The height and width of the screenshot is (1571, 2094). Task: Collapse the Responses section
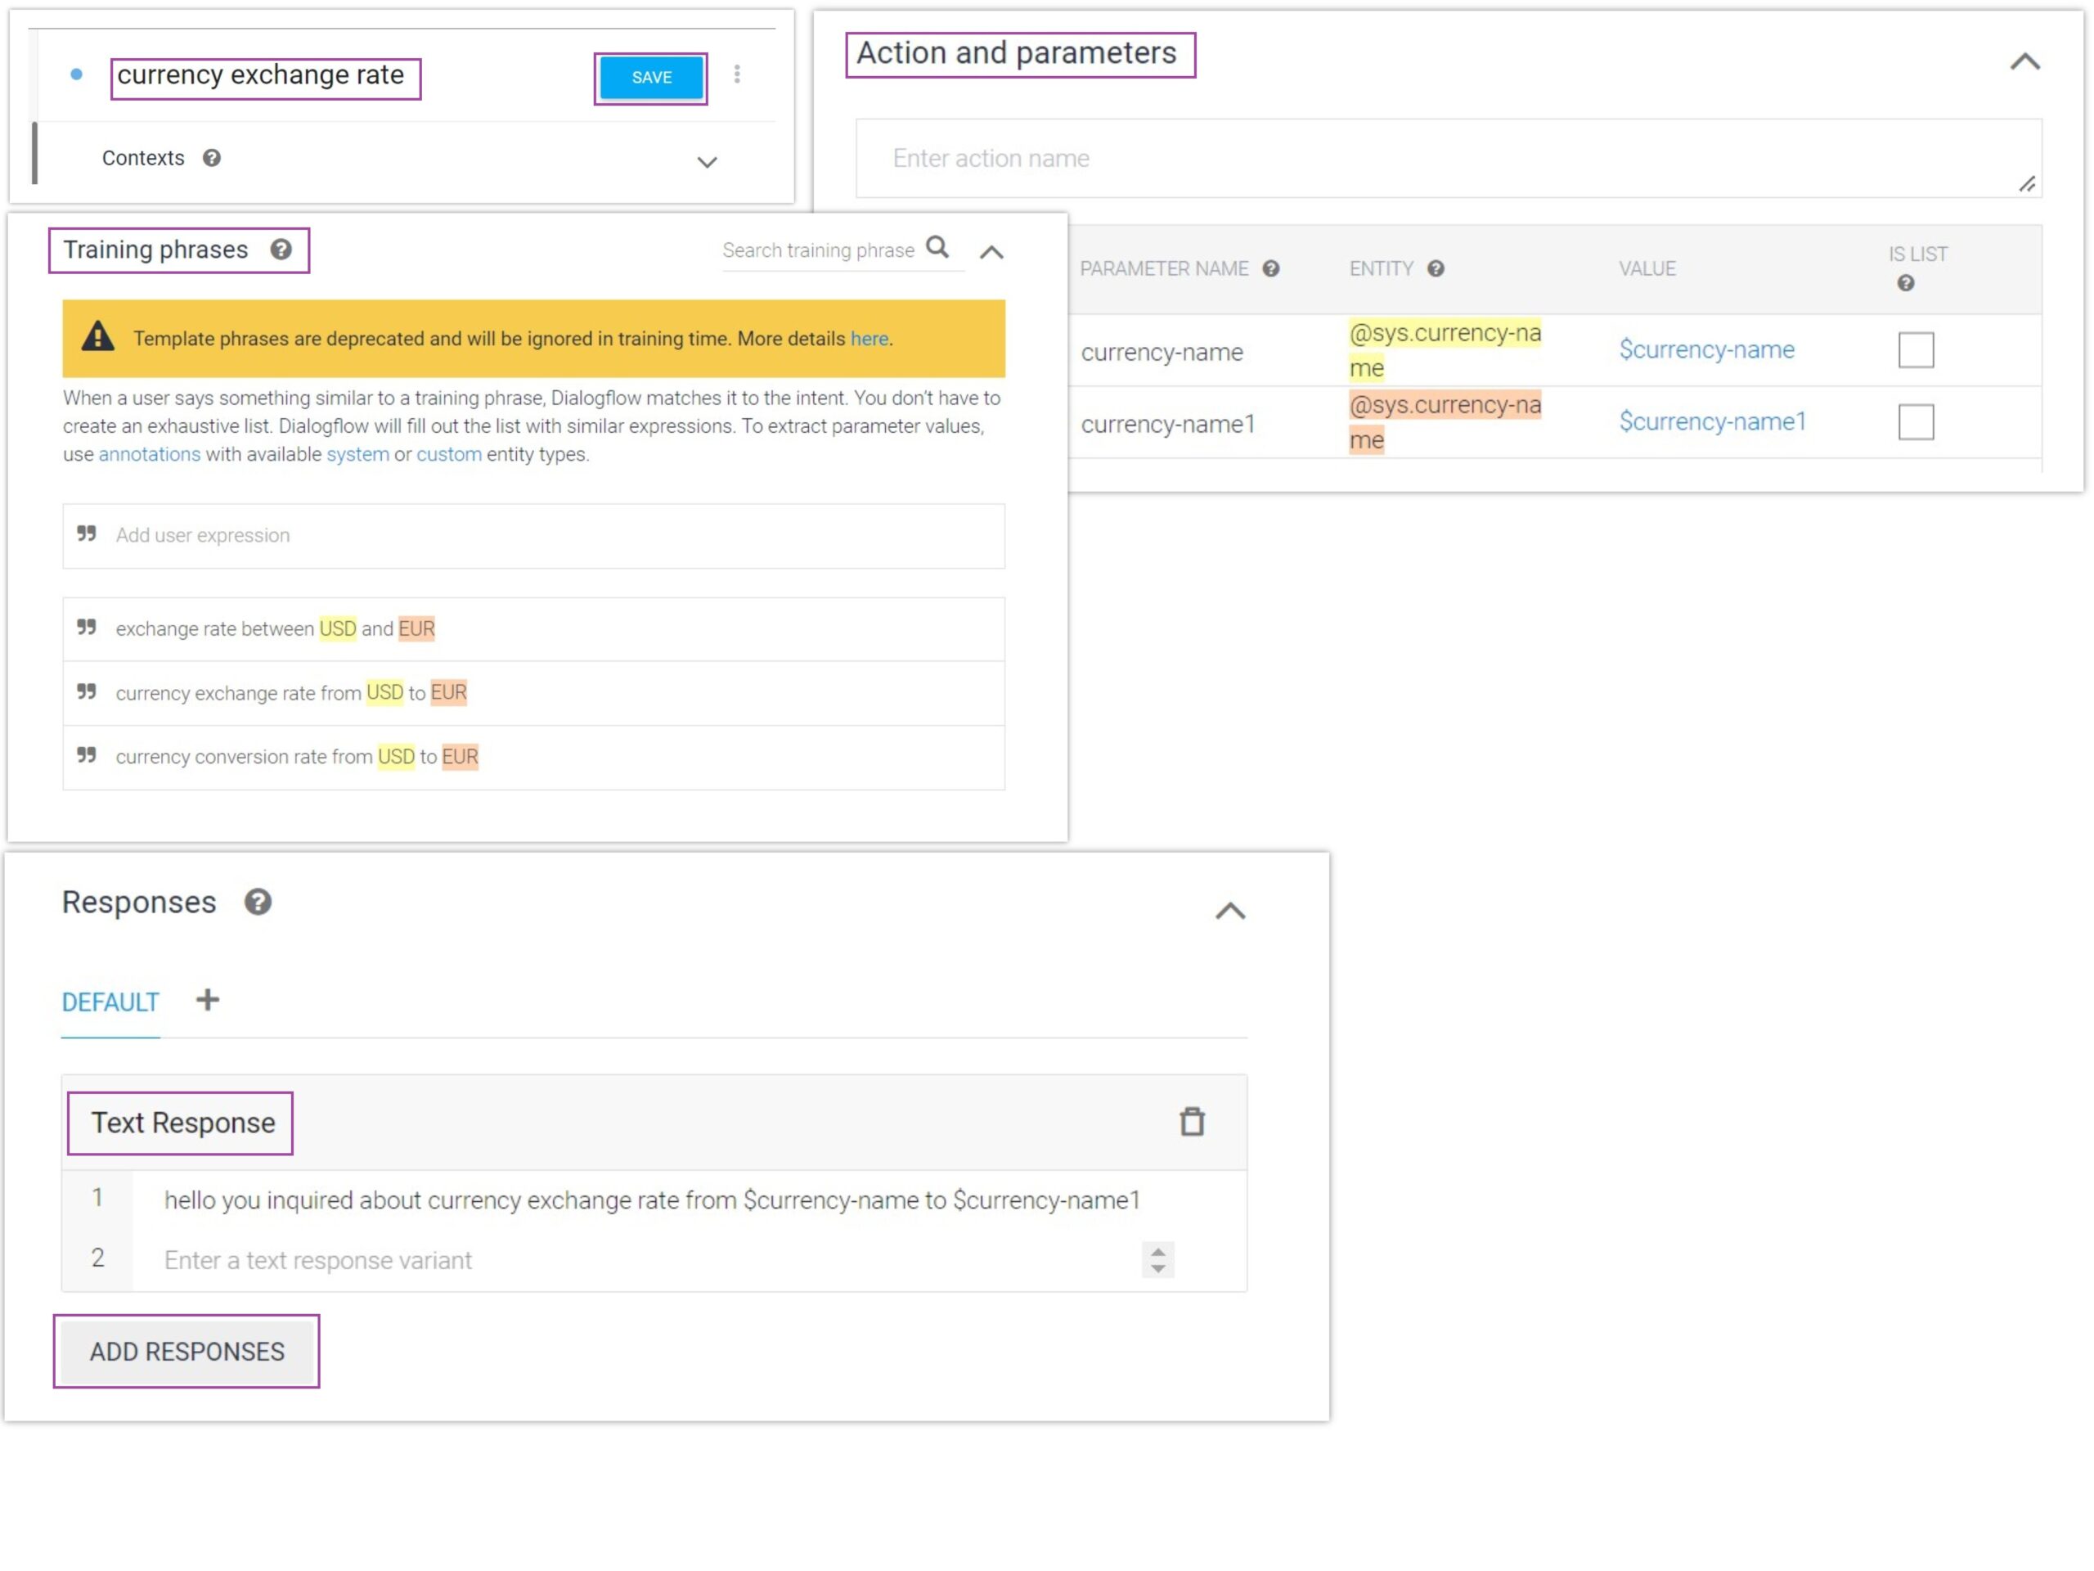click(x=1229, y=911)
